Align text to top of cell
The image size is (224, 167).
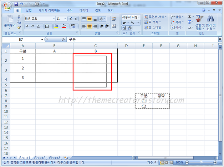pos(84,19)
